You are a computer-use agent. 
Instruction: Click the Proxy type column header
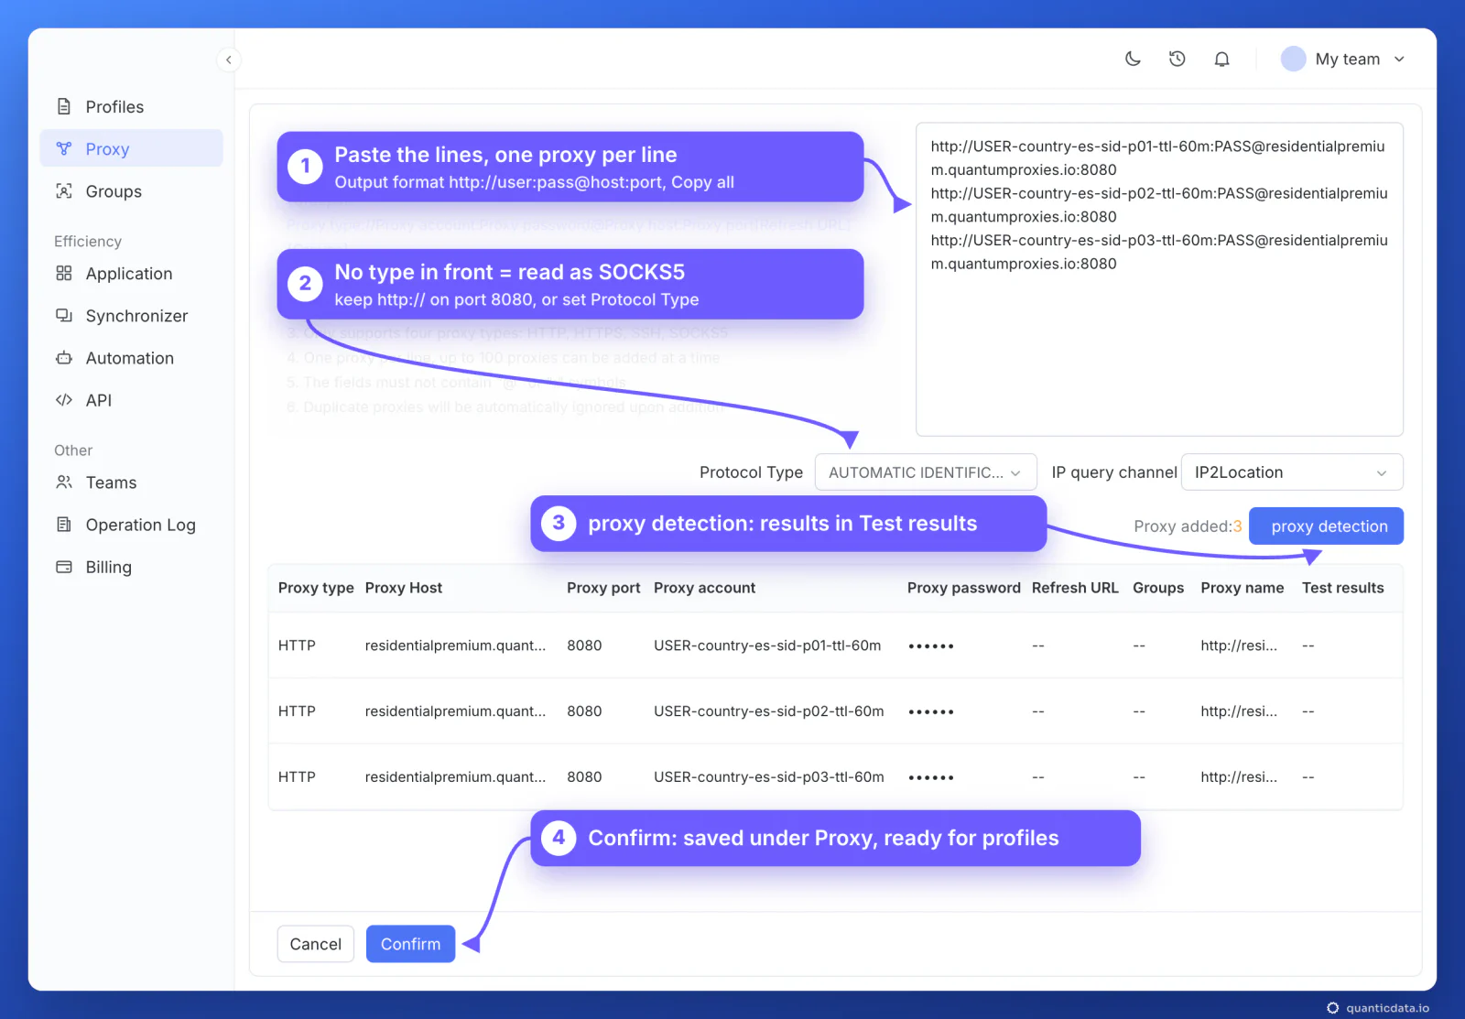pos(316,588)
